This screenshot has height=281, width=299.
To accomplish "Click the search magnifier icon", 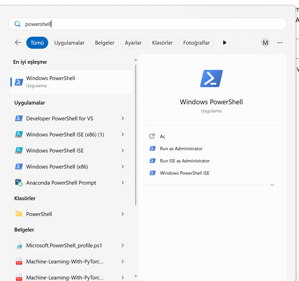I will 17,24.
